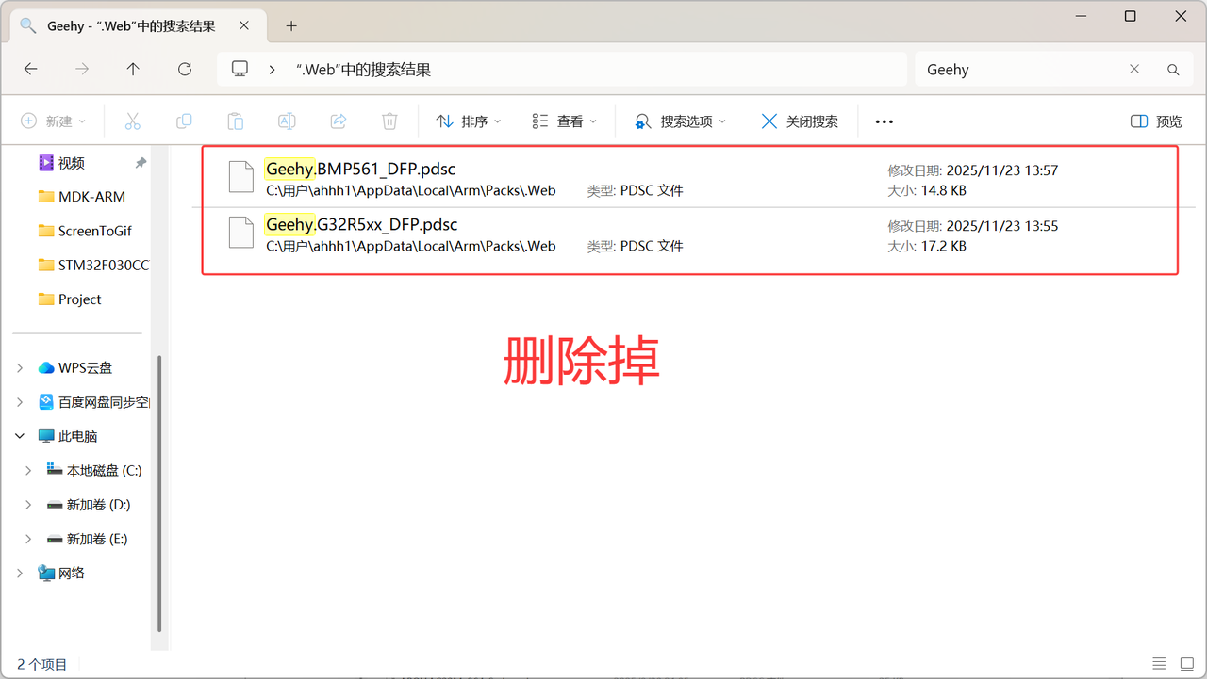Expand the WPS云盘 tree node

[x=20, y=368]
